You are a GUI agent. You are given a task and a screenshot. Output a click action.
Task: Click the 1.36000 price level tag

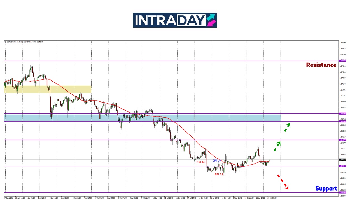pos(342,113)
